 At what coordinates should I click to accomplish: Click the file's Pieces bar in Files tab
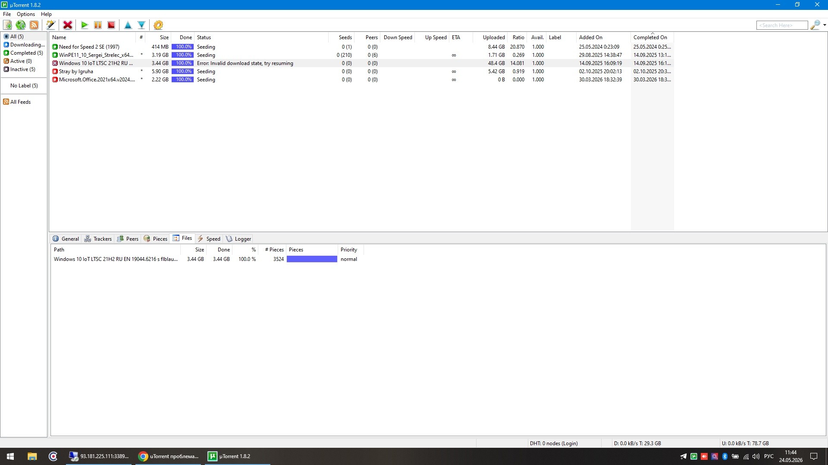(312, 259)
